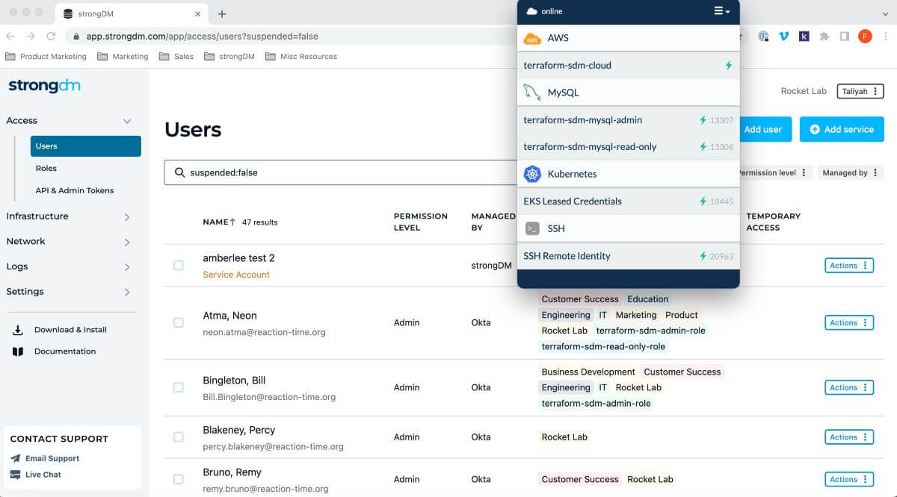Open Actions for Blakeney, Percy

point(849,437)
